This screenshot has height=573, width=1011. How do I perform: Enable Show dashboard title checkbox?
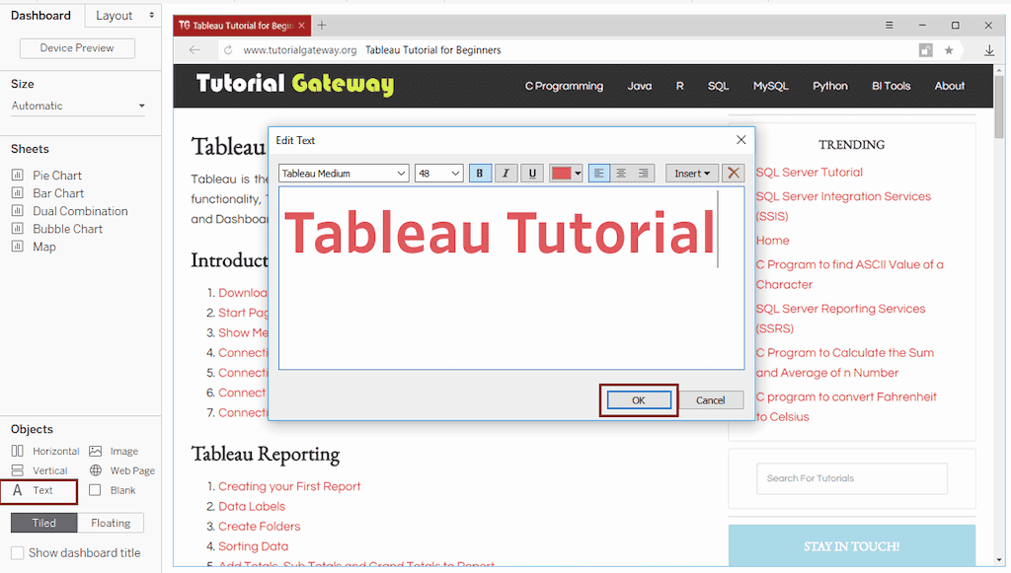pyautogui.click(x=18, y=553)
